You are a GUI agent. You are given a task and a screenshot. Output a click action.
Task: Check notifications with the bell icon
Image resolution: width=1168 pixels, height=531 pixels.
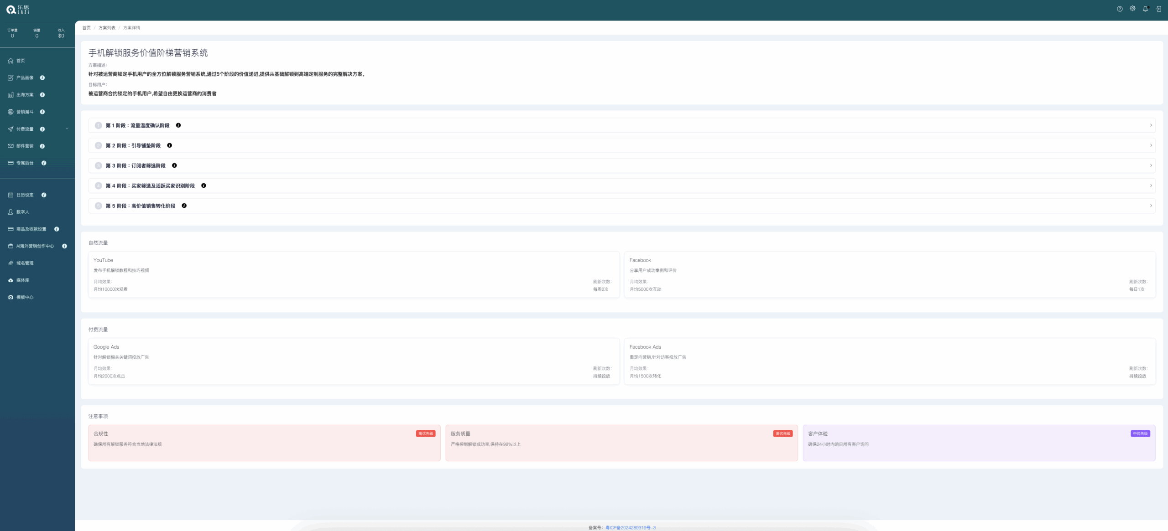coord(1145,9)
